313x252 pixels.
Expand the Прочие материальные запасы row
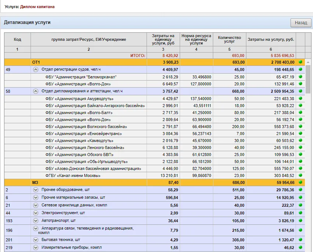(x=36, y=198)
